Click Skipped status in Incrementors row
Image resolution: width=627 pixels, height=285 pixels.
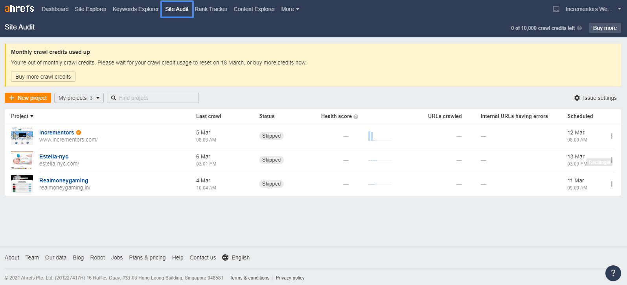click(x=271, y=136)
